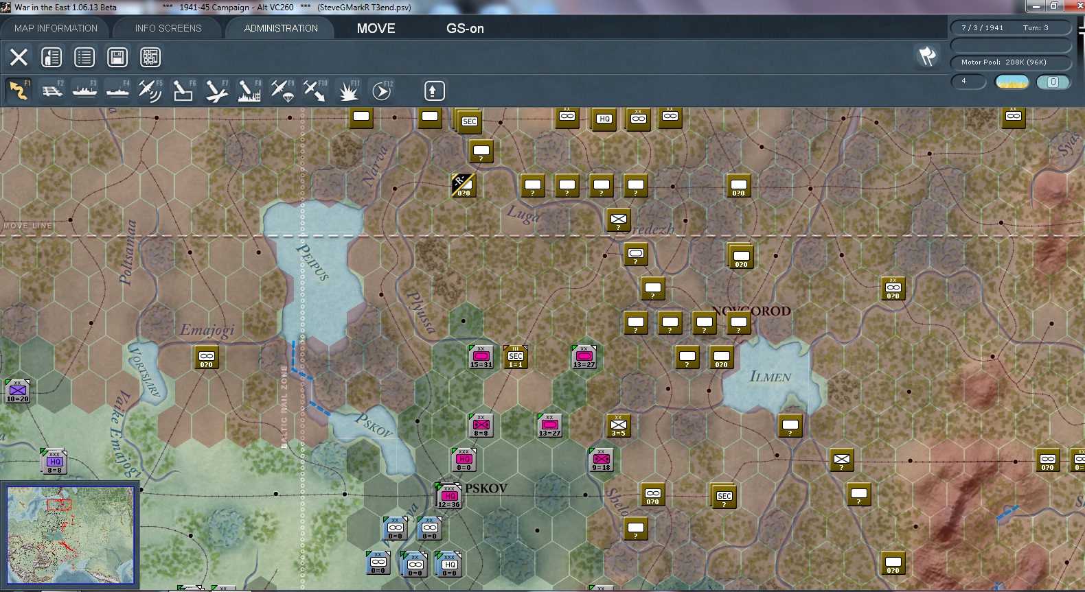Activate F6 bomb unit mode
1085x592 pixels.
click(x=183, y=91)
